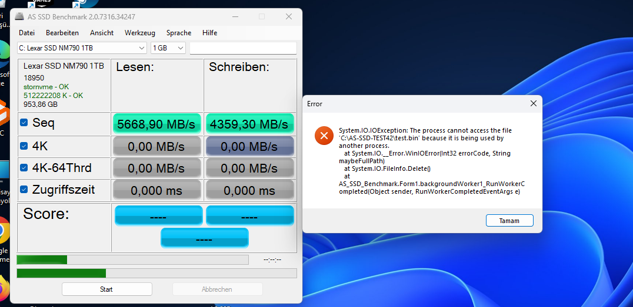Click the Lesen: column header
Screen dimensions: 633x307
(x=135, y=68)
